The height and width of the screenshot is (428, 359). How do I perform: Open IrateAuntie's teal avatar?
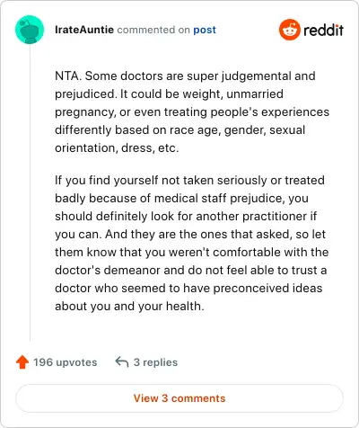(30, 30)
